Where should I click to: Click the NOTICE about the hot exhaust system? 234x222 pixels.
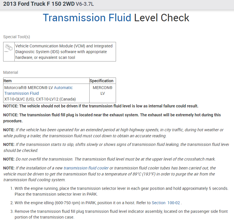(x=112, y=118)
